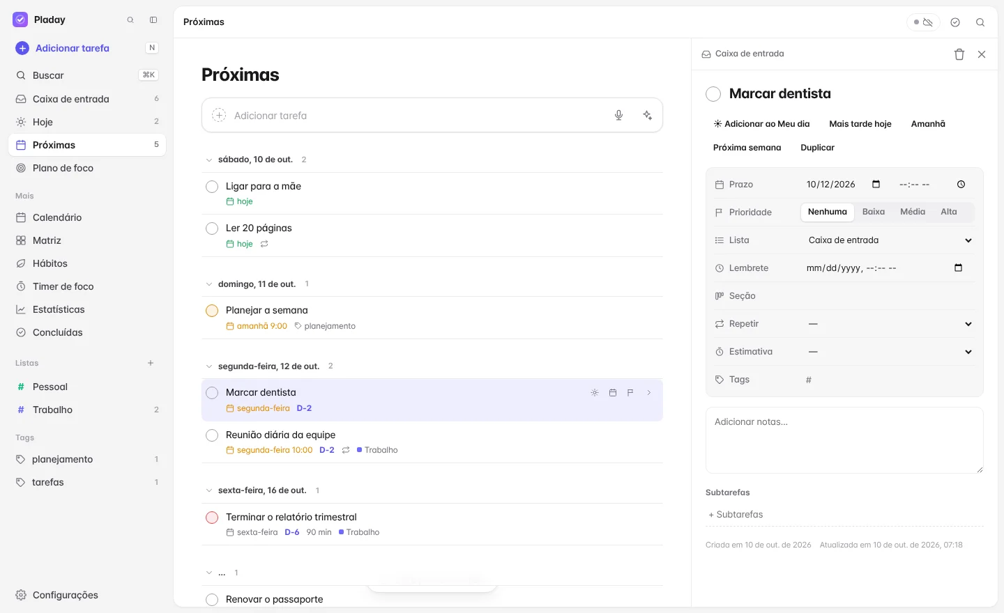Screen dimensions: 1004x613
Task: Collapse the domingo, 11 de out. group
Action: point(208,284)
